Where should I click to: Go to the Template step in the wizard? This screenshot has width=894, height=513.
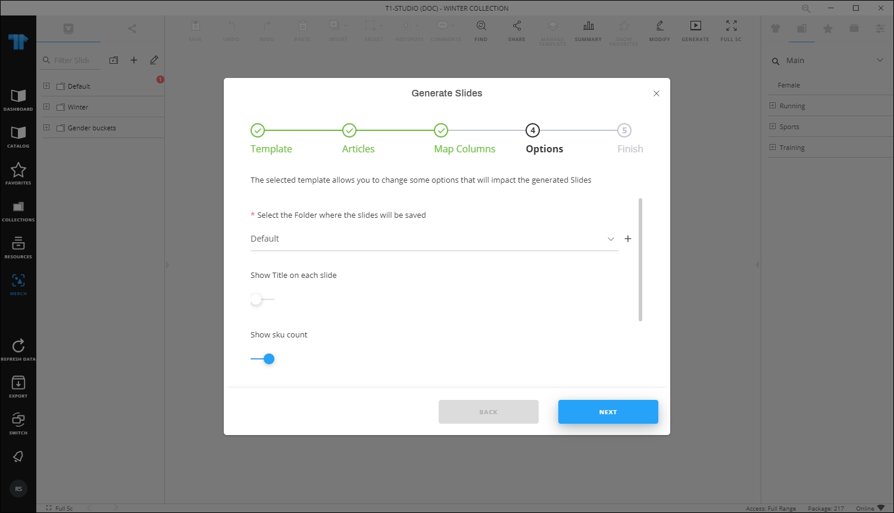(x=271, y=138)
